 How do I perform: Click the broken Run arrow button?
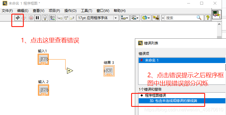(18, 18)
